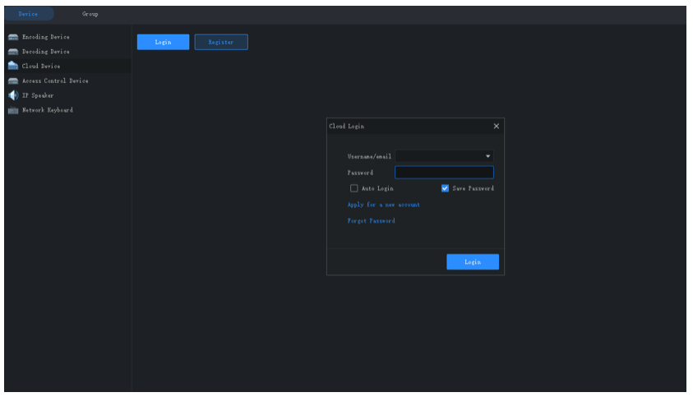This screenshot has width=693, height=397.
Task: Open the Apply for a new account link
Action: coord(384,205)
